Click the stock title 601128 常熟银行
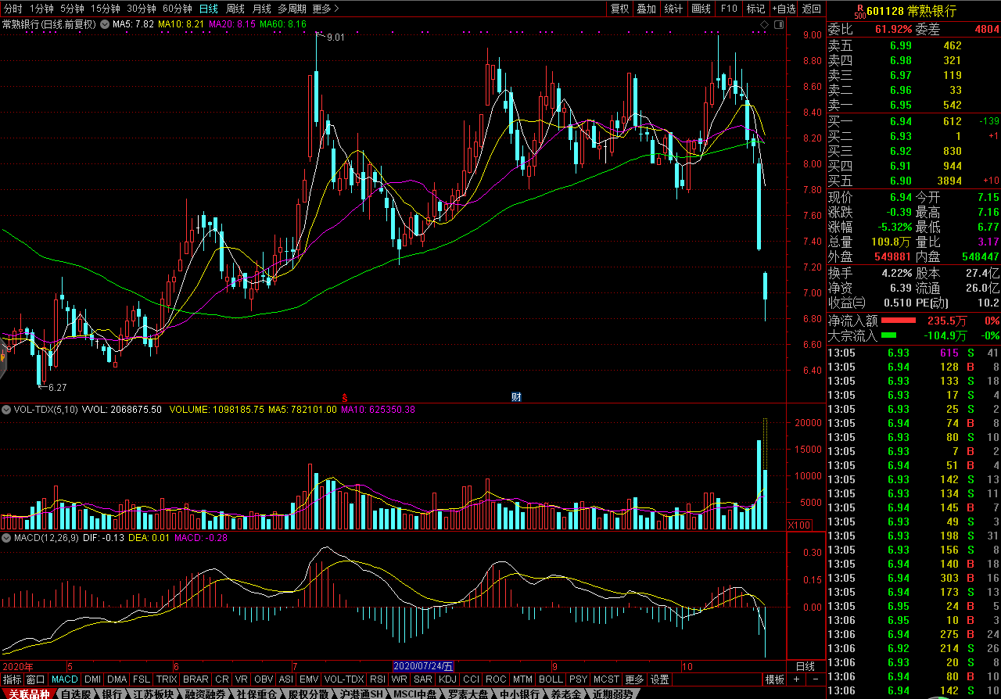Screen dimensions: 1001x699 pos(911,10)
